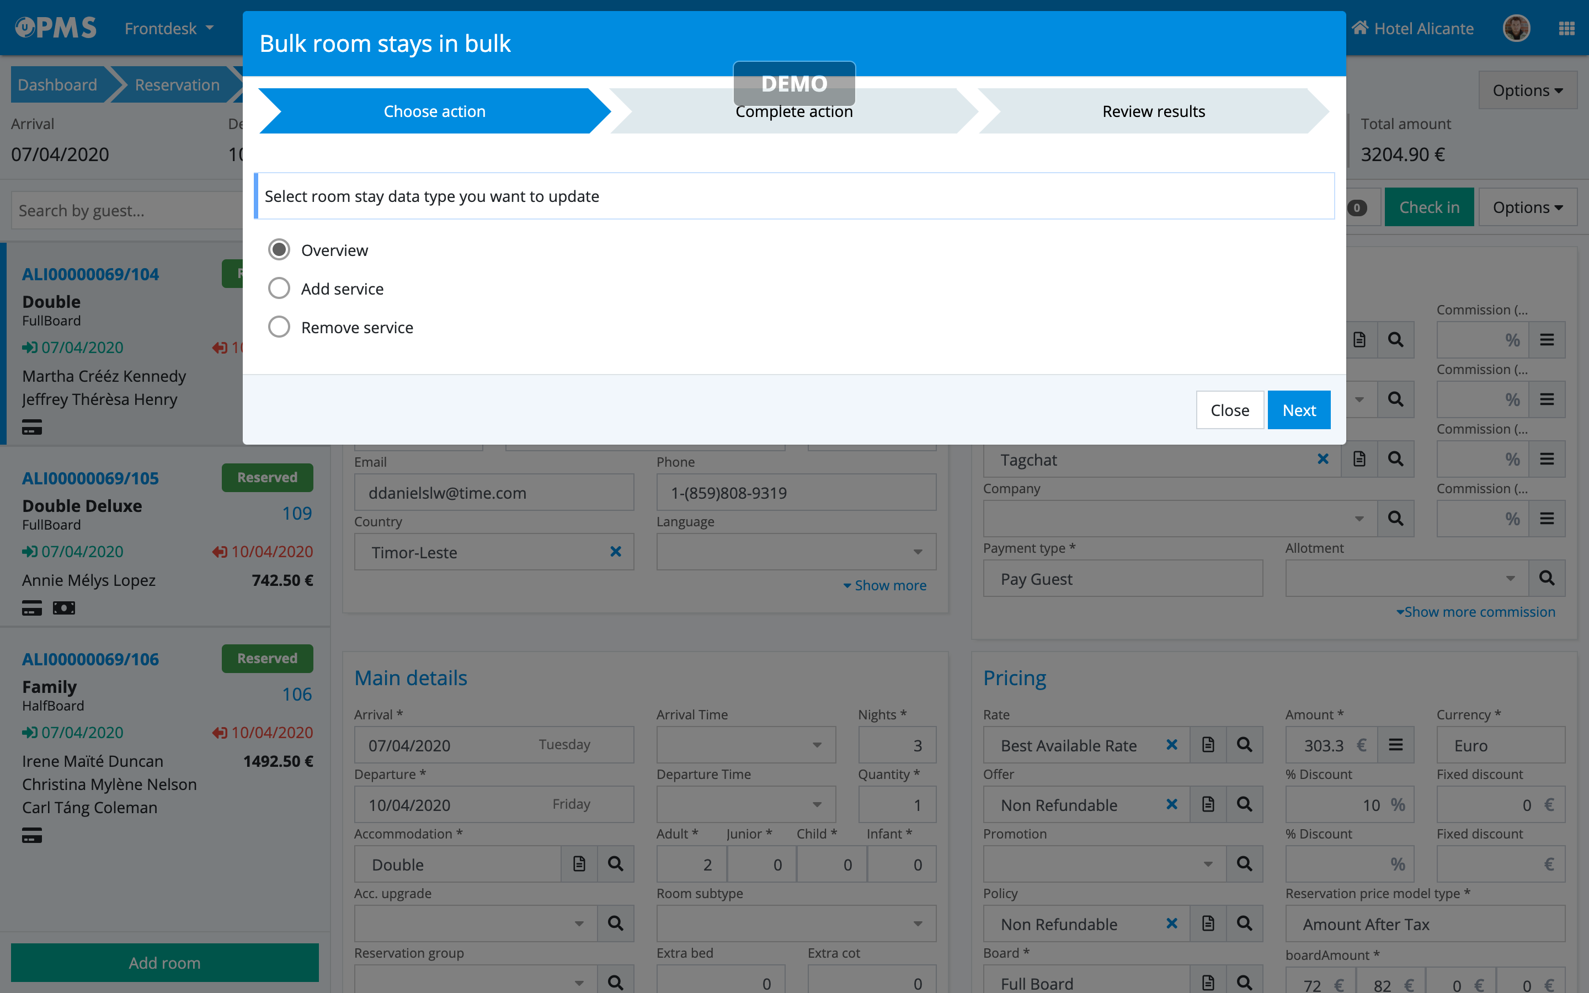
Task: Select the Overview radio option
Action: point(279,249)
